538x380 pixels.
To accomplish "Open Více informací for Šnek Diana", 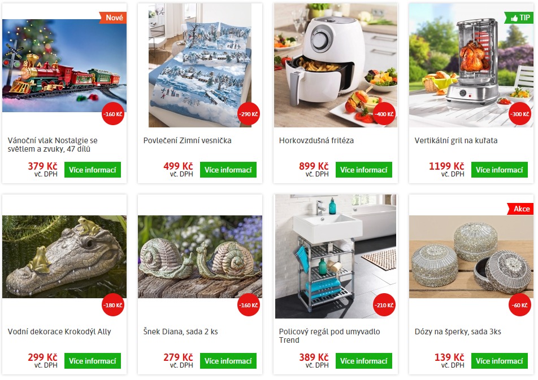I will [x=228, y=361].
